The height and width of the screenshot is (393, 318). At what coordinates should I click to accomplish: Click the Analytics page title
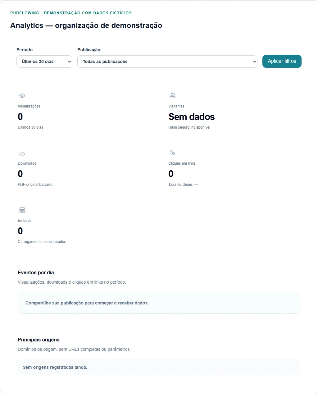click(x=86, y=25)
